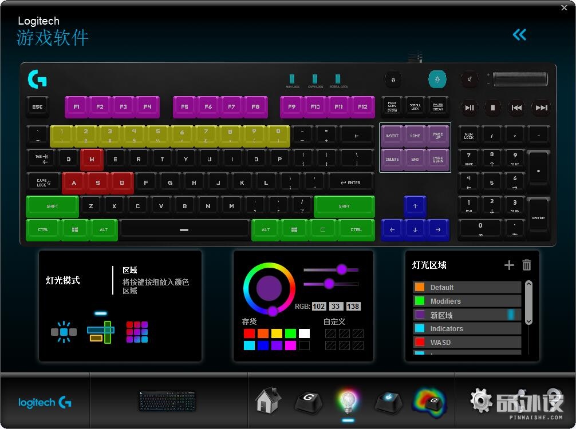Switch to per-key color grid mode
This screenshot has height=429, width=576.
coord(137,332)
